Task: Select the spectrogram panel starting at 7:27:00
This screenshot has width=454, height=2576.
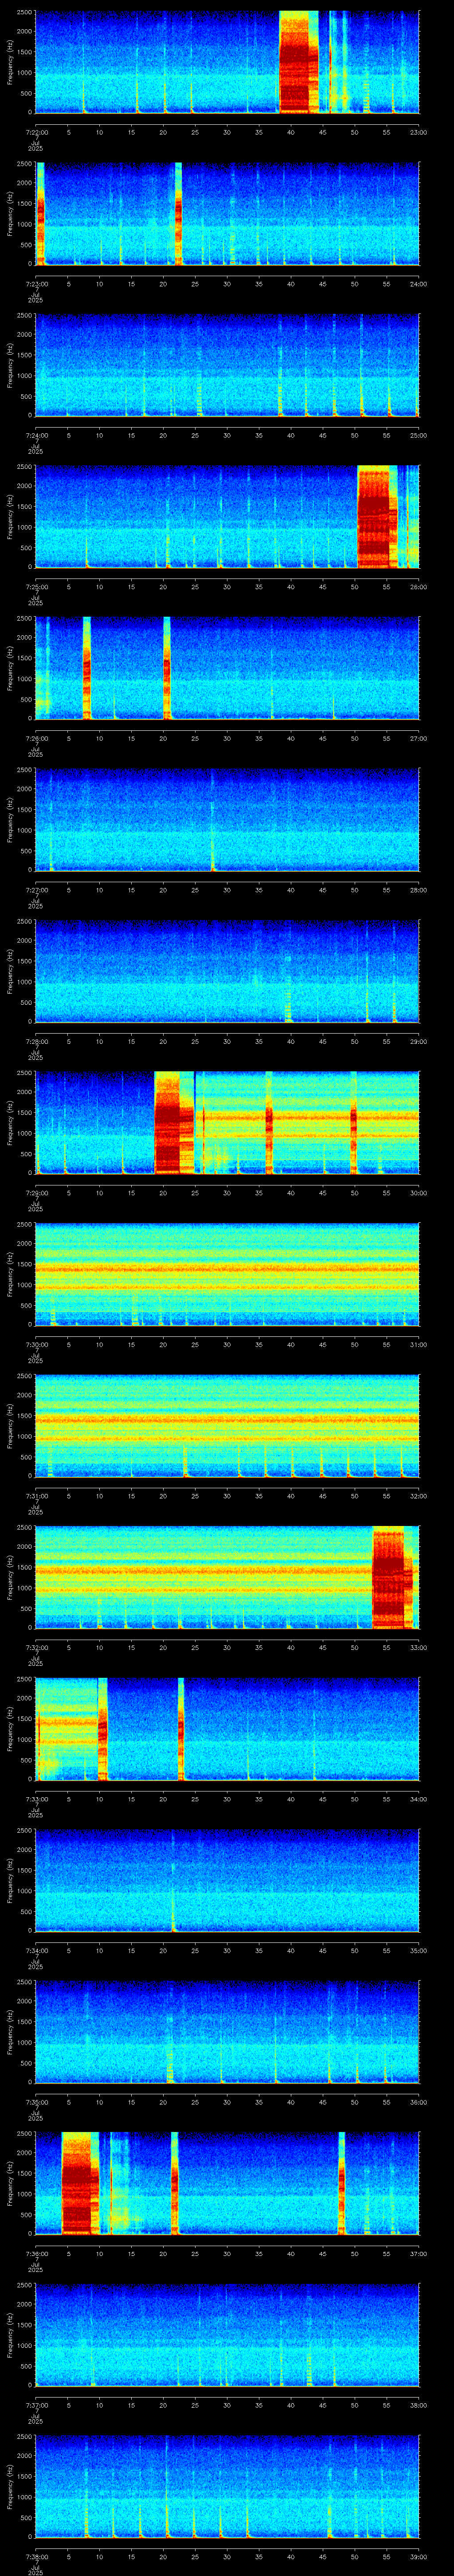Action: 227,820
